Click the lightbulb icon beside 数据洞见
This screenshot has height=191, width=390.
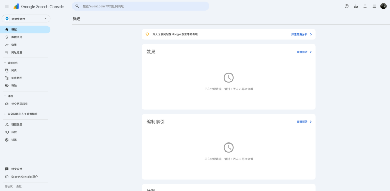(x=7, y=37)
